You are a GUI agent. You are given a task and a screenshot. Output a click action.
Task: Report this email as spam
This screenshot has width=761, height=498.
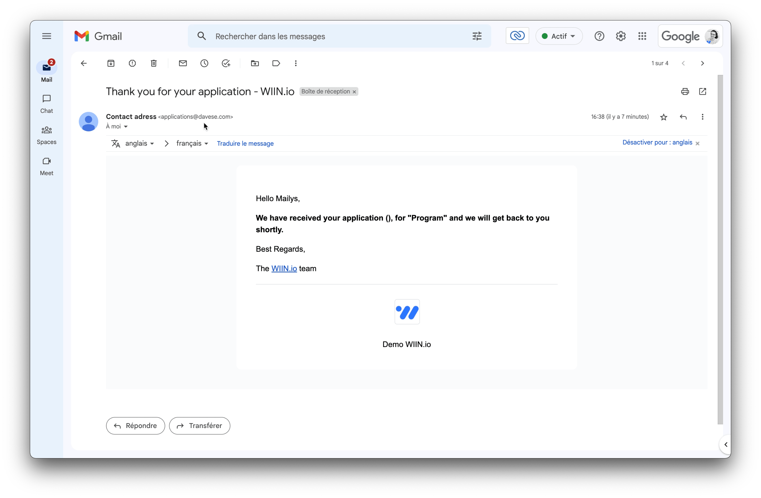coord(132,63)
